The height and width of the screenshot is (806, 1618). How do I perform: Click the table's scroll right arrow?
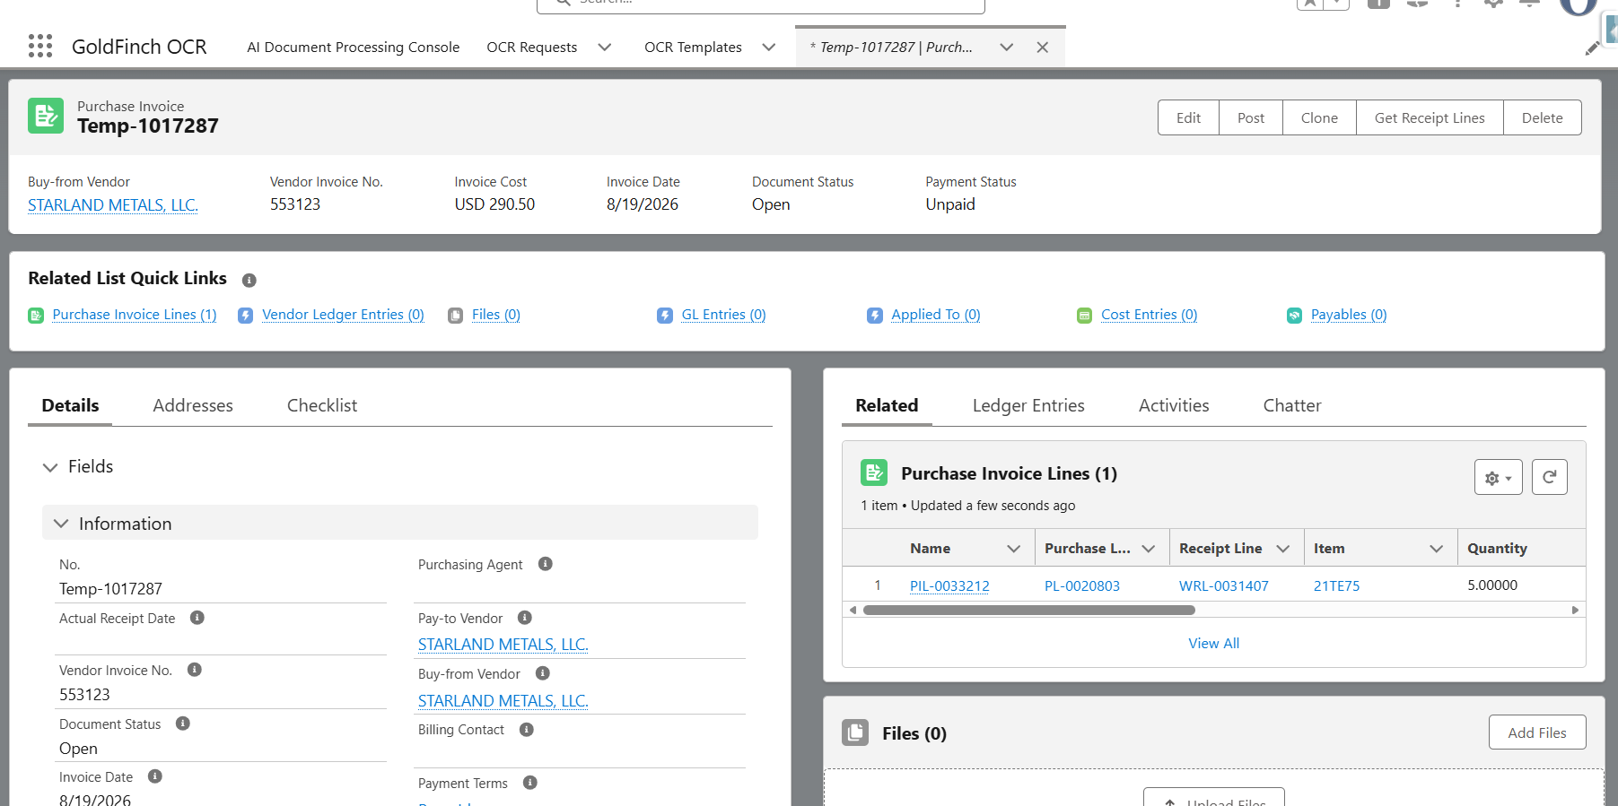pos(1575,611)
